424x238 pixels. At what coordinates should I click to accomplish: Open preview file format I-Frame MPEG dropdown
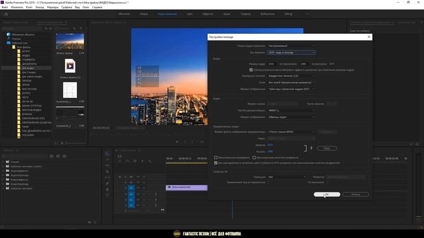click(x=291, y=132)
